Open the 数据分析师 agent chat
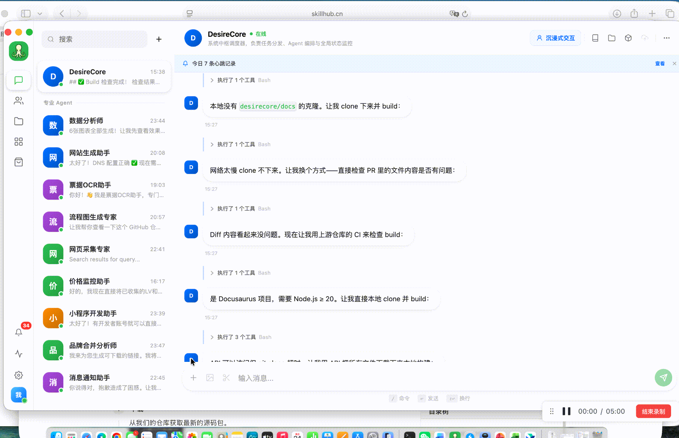Image resolution: width=679 pixels, height=438 pixels. click(104, 125)
